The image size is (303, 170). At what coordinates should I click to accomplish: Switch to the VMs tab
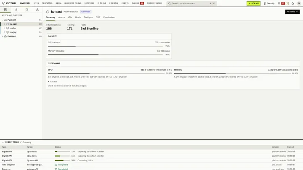pyautogui.click(x=70, y=17)
